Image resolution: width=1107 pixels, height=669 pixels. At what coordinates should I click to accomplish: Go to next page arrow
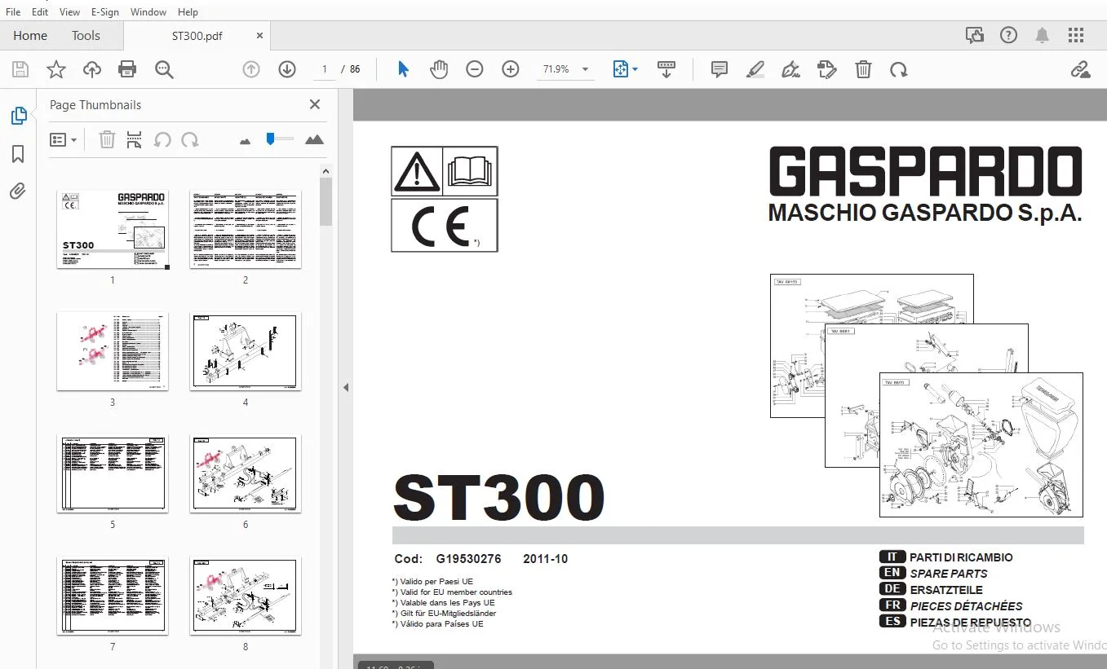(x=287, y=70)
